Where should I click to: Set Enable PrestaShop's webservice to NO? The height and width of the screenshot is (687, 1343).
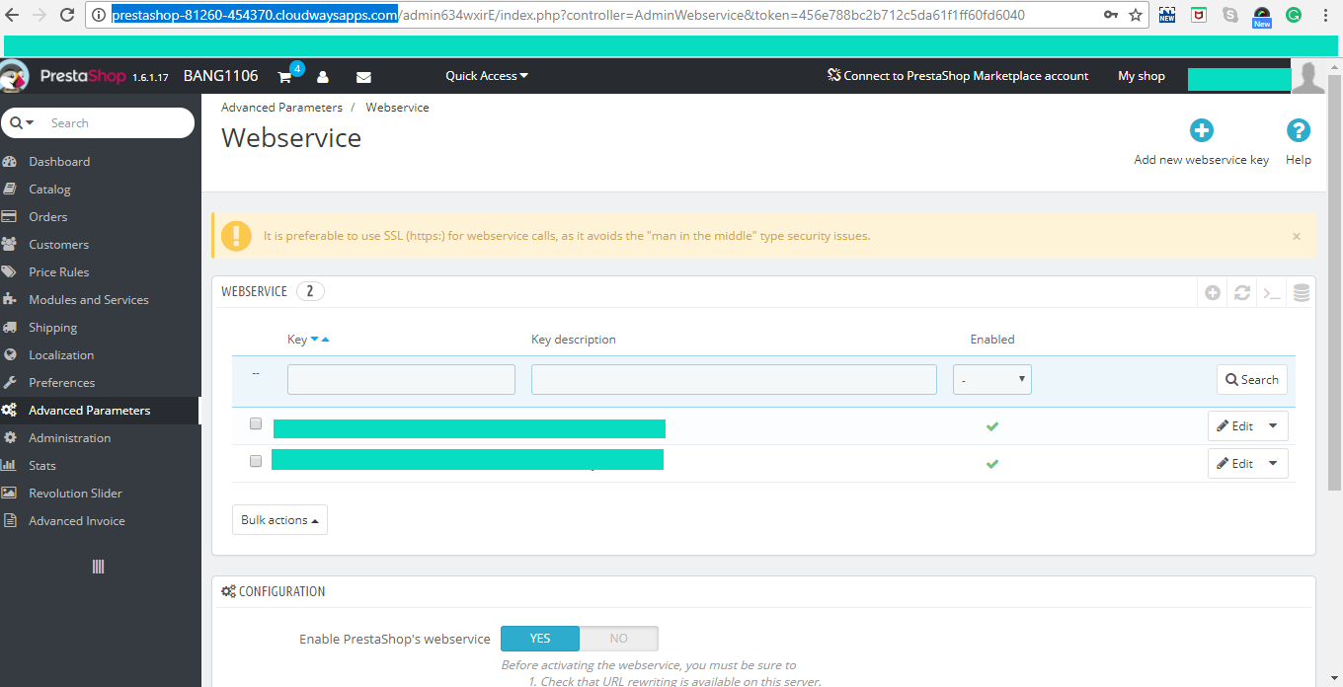click(x=619, y=639)
